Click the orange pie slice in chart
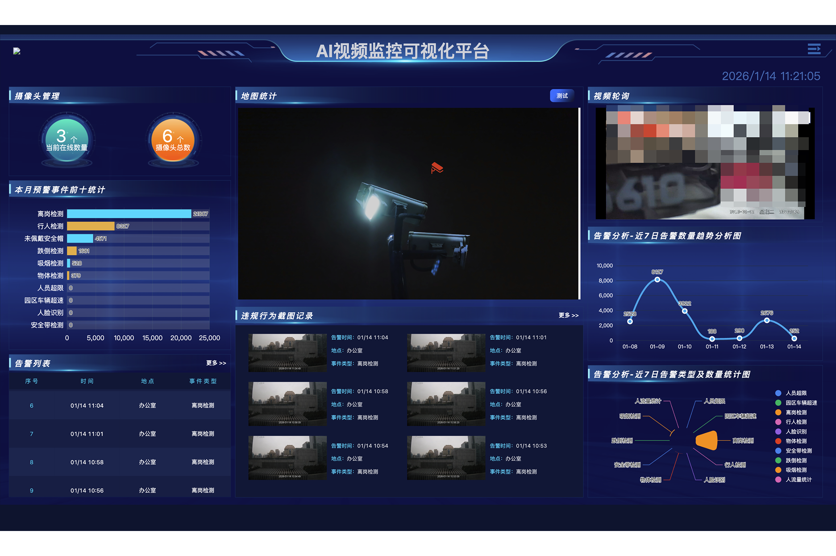 click(707, 440)
